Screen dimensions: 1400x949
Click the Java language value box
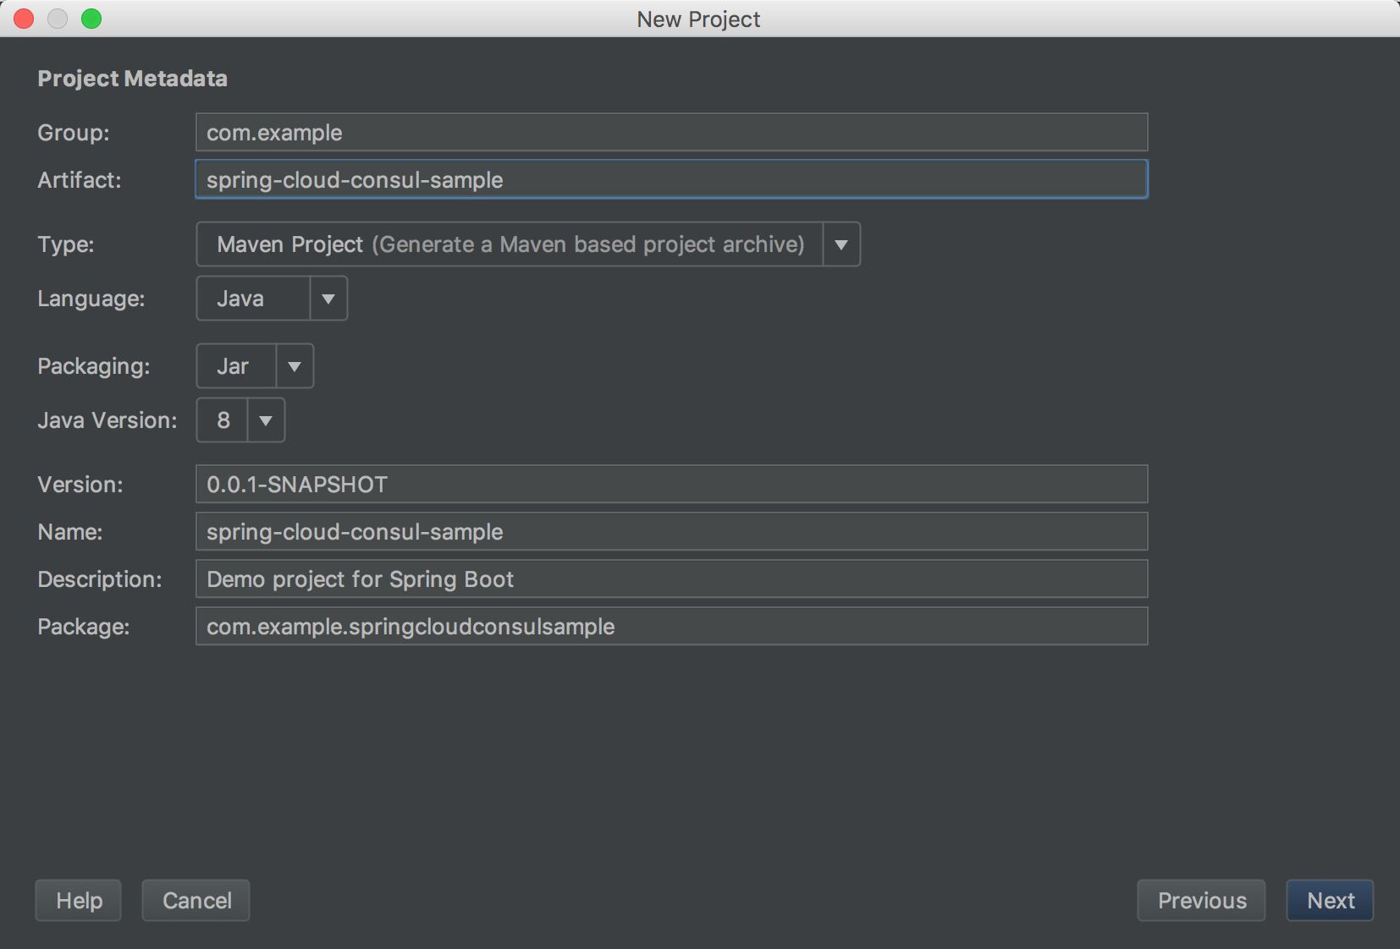252,299
